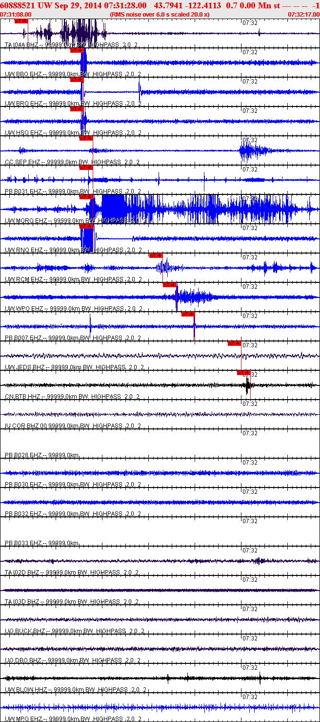The height and width of the screenshot is (722, 320).
Task: Select the red arrival marker on UW BBO trace
Action: pos(77,50)
